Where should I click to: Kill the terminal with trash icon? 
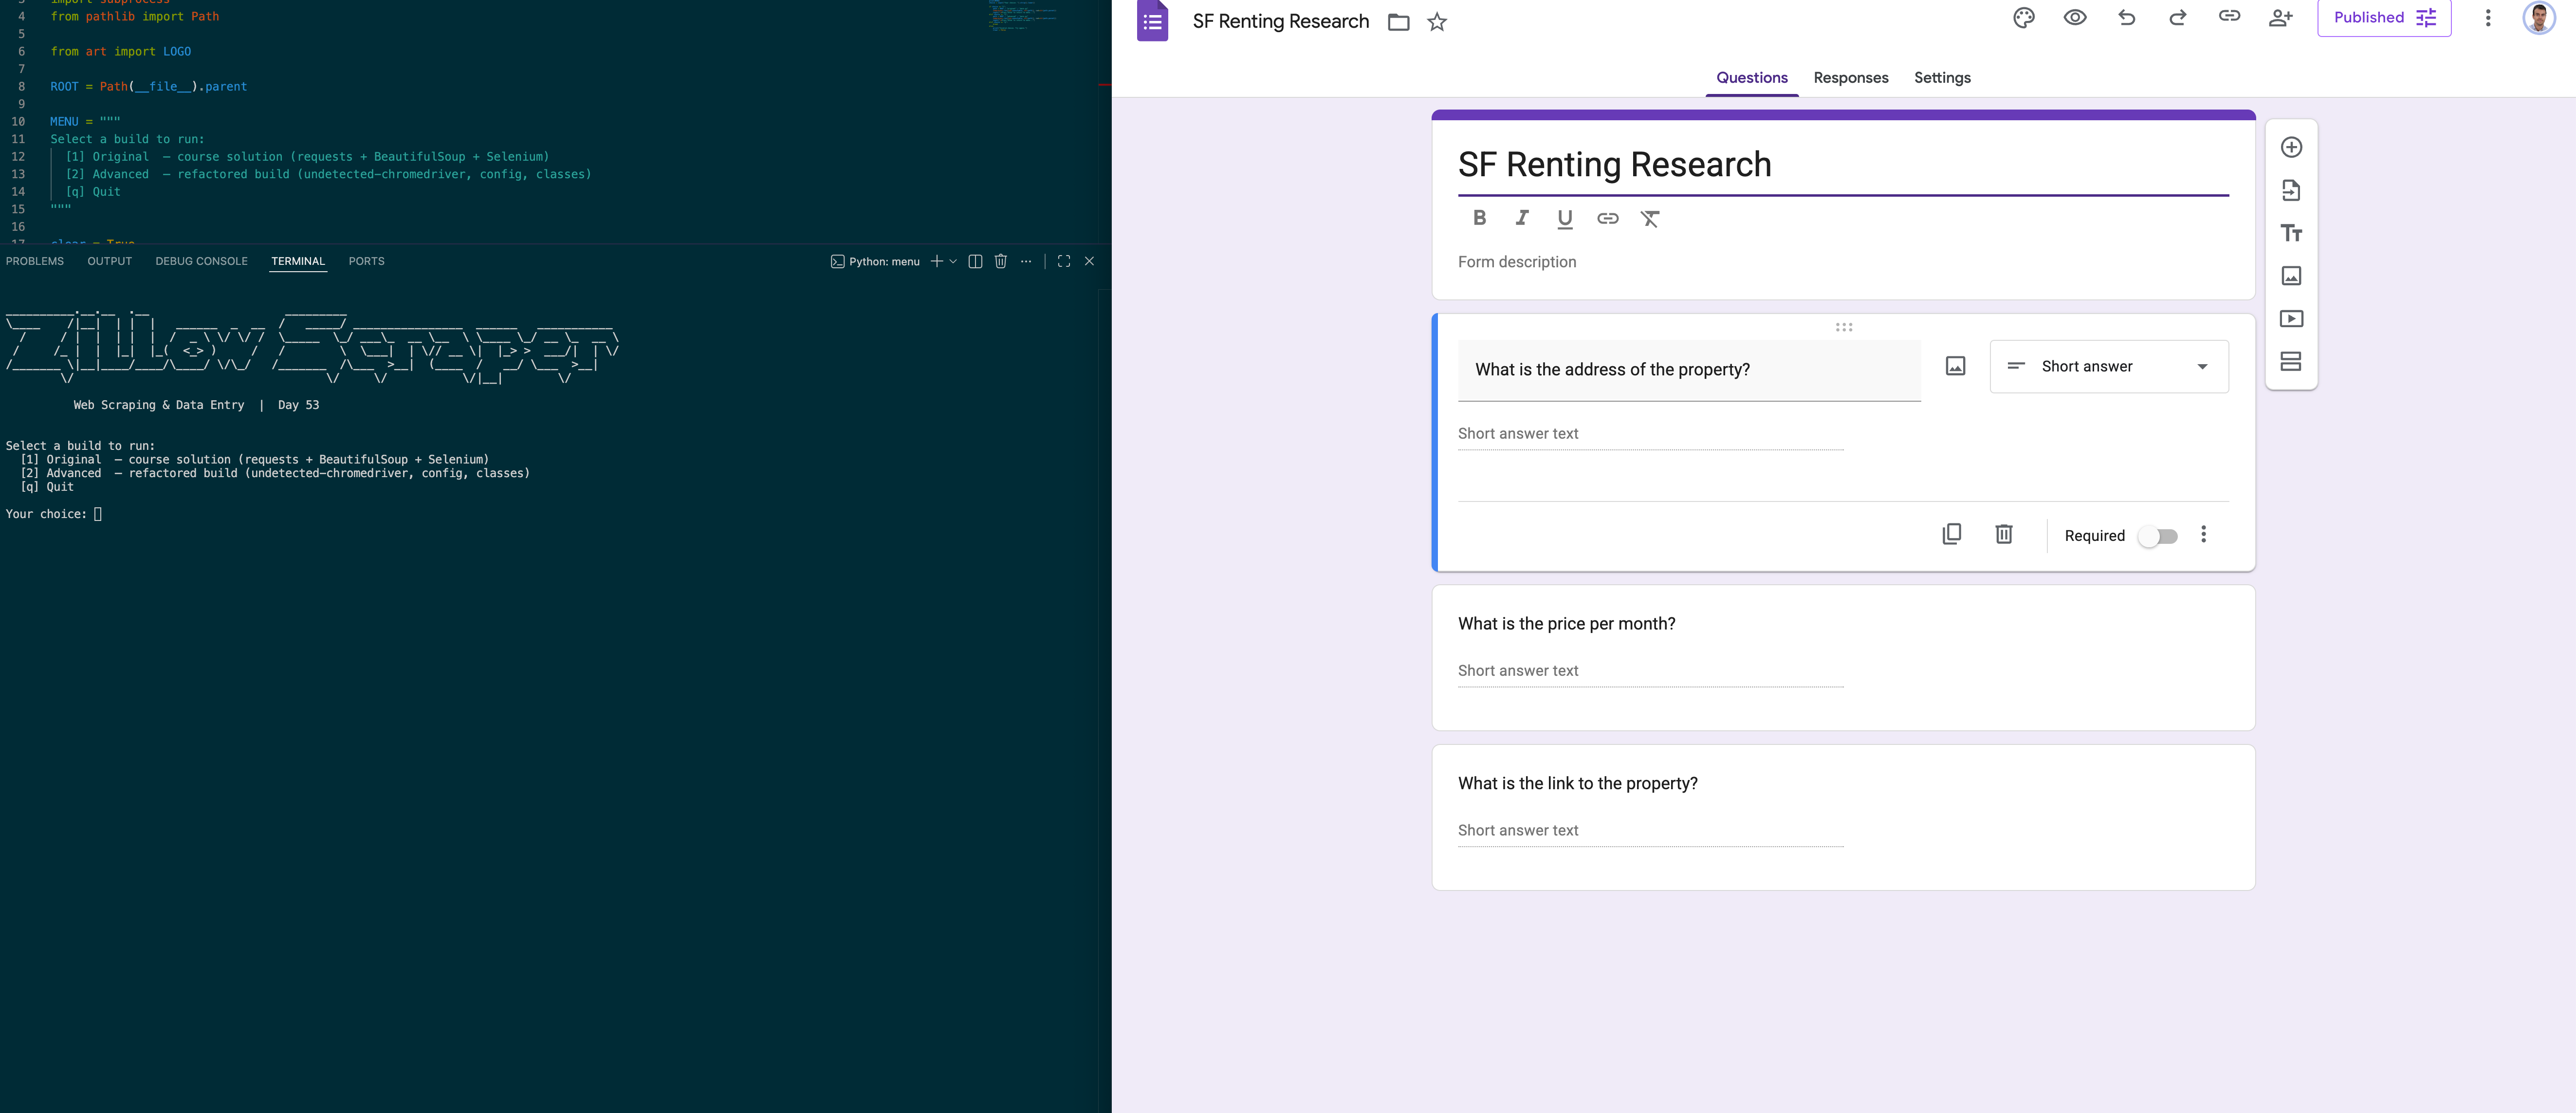(1000, 261)
